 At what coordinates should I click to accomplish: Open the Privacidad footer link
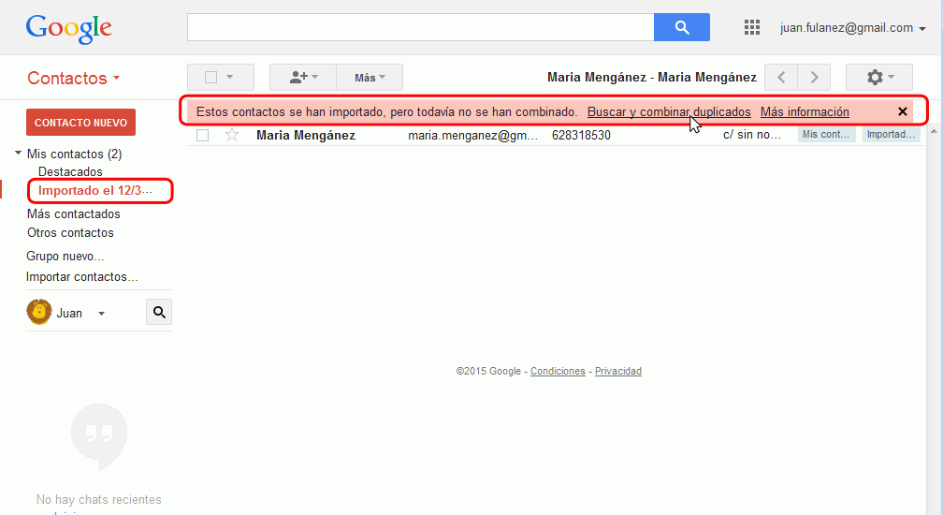pyautogui.click(x=618, y=371)
